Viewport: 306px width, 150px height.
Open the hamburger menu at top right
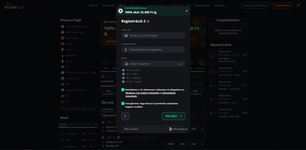coord(298,6)
